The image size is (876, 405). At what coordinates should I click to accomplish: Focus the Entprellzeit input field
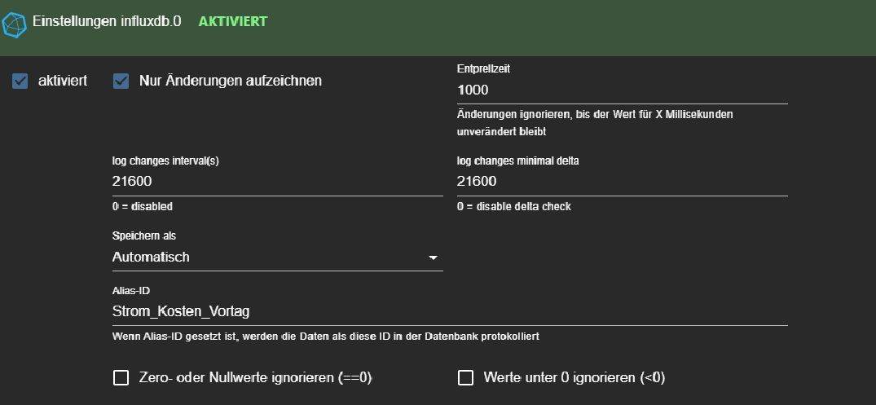pos(621,90)
